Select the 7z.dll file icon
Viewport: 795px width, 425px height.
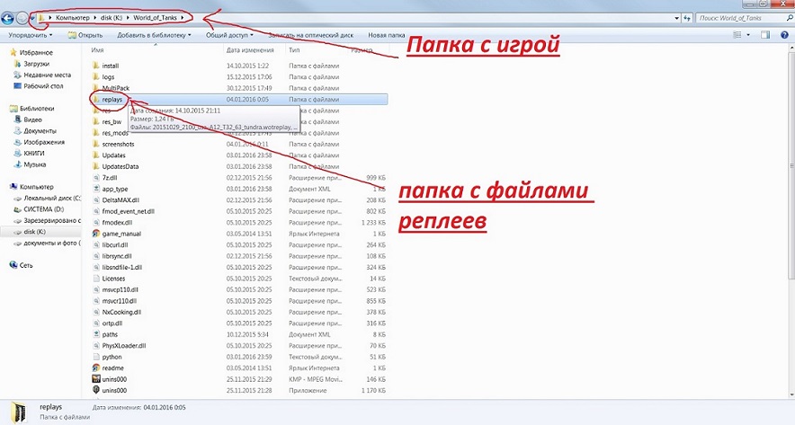(x=96, y=178)
